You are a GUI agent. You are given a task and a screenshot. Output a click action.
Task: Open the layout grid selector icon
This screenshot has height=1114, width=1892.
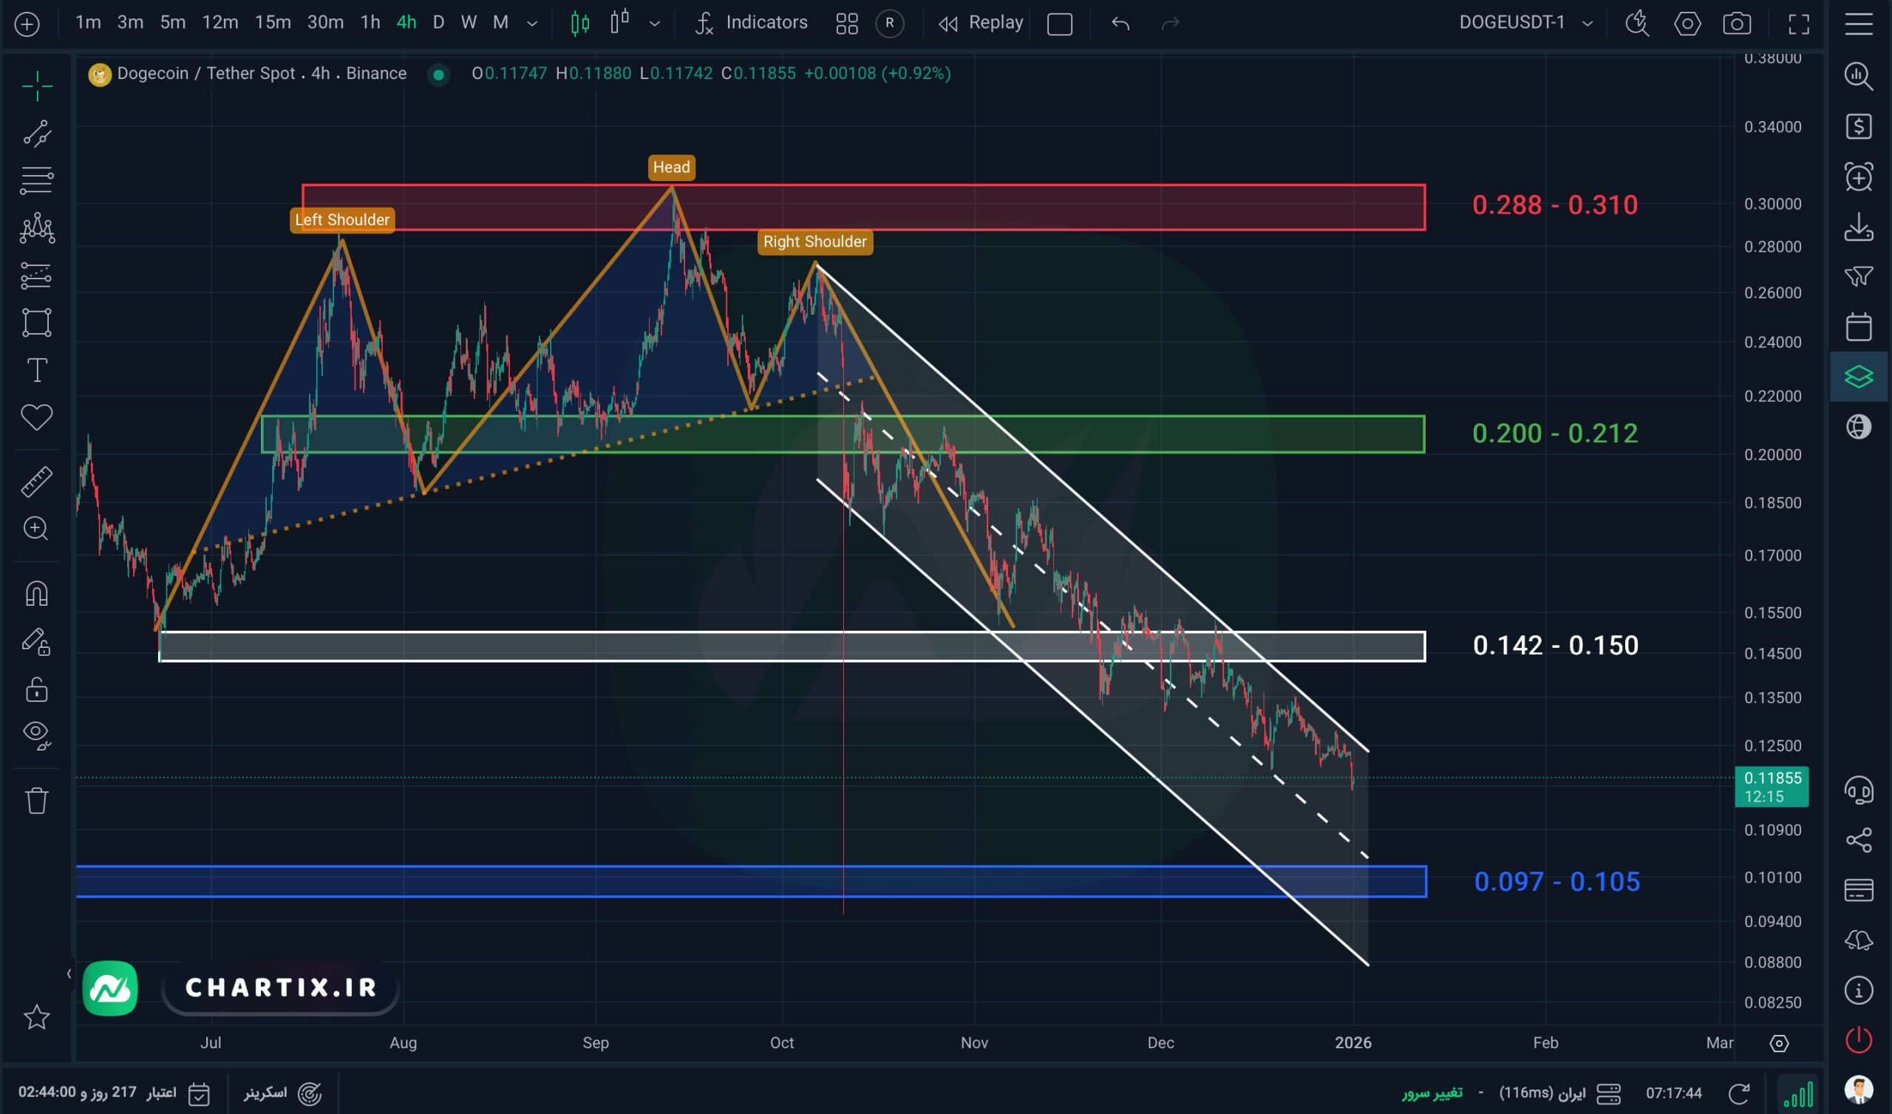pos(847,24)
